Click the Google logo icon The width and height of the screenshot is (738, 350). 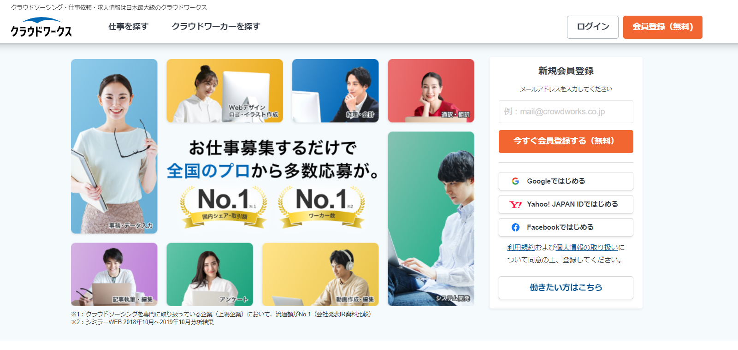[x=515, y=181]
